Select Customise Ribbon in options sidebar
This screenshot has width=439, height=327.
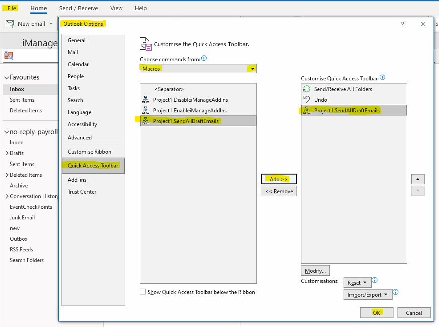pos(90,152)
